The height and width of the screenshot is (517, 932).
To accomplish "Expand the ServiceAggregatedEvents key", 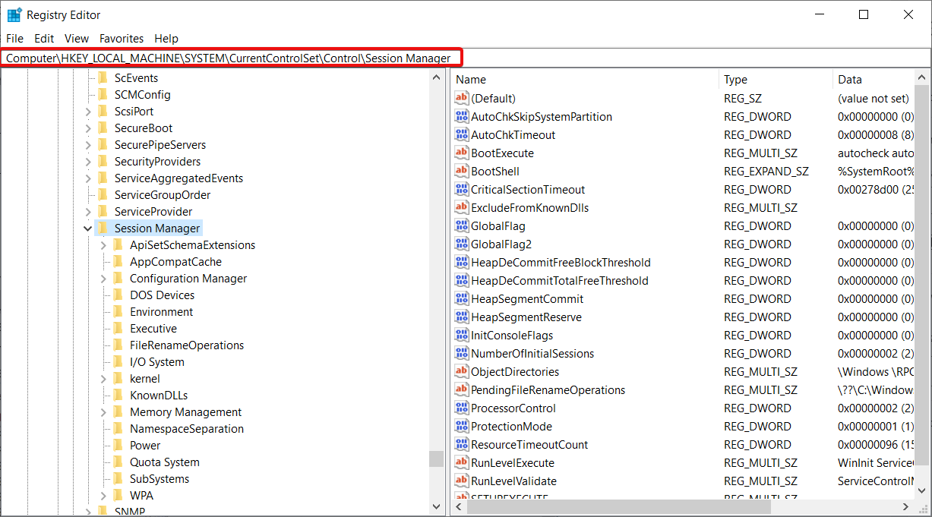I will pos(88,178).
